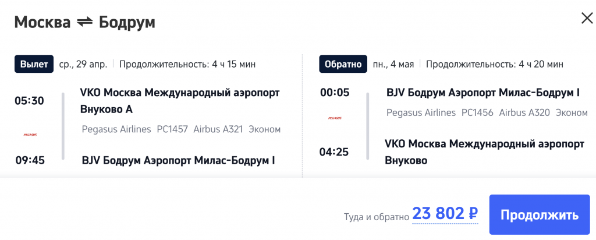Click outbound BJV Милас-Бодрум arrival airport
This screenshot has height=240, width=596.
click(x=178, y=160)
